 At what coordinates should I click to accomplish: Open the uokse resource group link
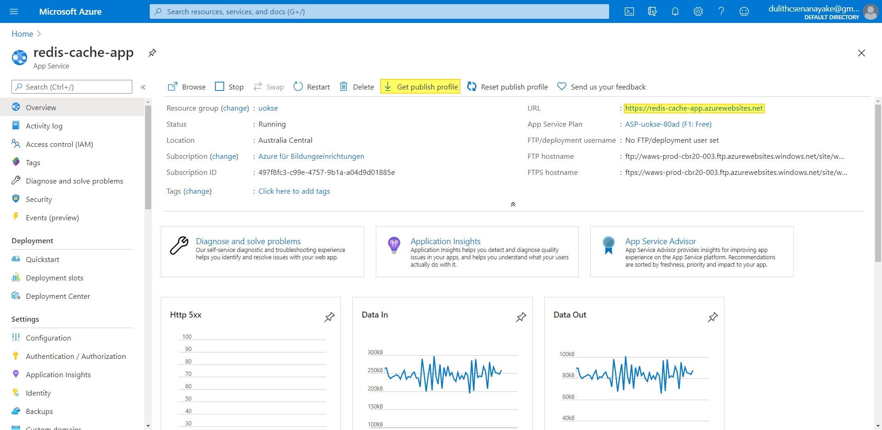pos(268,108)
